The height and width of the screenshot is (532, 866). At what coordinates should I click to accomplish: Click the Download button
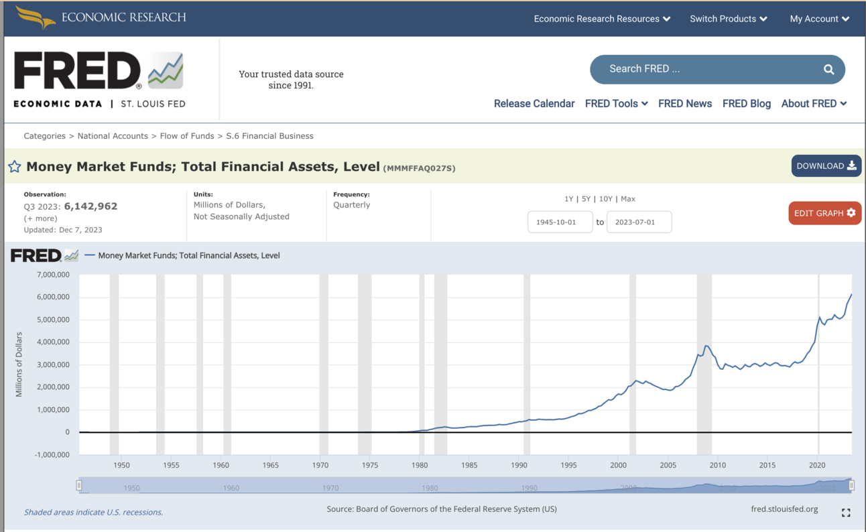pyautogui.click(x=826, y=166)
